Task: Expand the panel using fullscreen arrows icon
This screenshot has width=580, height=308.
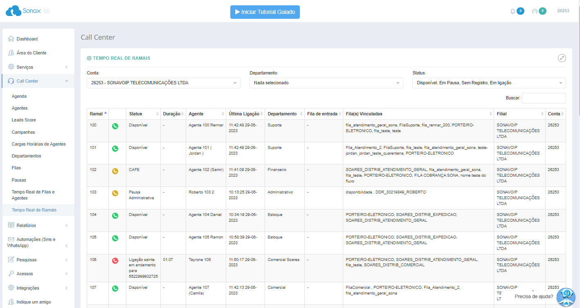Action: [562, 58]
